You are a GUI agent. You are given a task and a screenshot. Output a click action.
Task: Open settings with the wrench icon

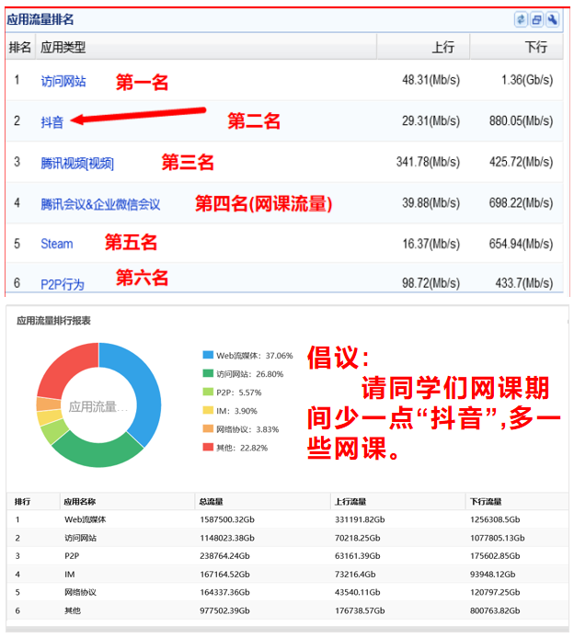click(552, 19)
